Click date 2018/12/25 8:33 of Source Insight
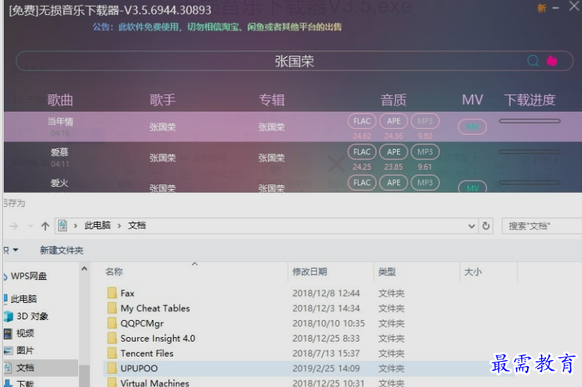This screenshot has width=582, height=387. pos(326,339)
